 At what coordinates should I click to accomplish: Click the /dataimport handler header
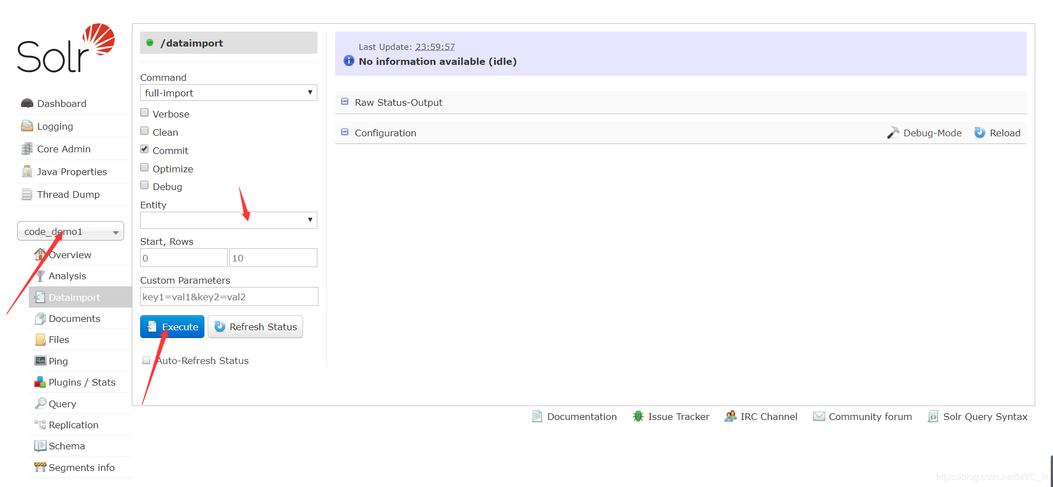[x=229, y=43]
